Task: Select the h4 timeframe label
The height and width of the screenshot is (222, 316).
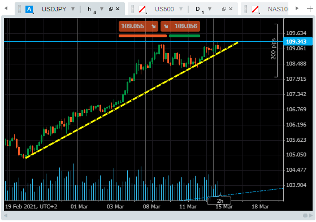Action: [92, 10]
